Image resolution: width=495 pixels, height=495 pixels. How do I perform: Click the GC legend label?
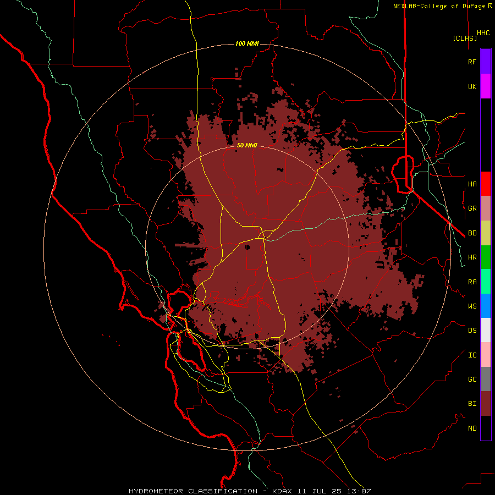(x=472, y=380)
